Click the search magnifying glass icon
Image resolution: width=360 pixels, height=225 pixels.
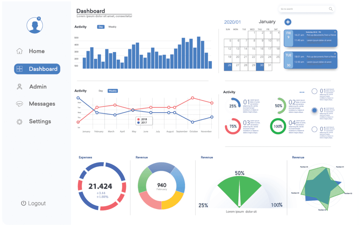tap(331, 9)
